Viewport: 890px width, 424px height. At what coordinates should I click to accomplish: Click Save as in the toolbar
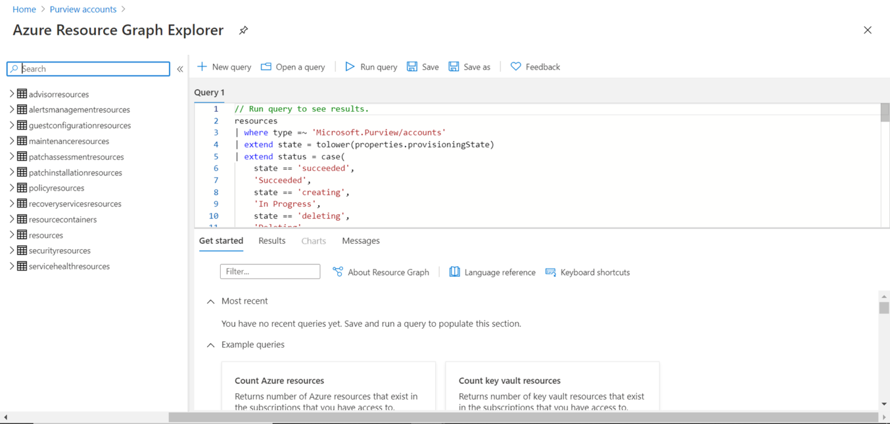coord(469,67)
